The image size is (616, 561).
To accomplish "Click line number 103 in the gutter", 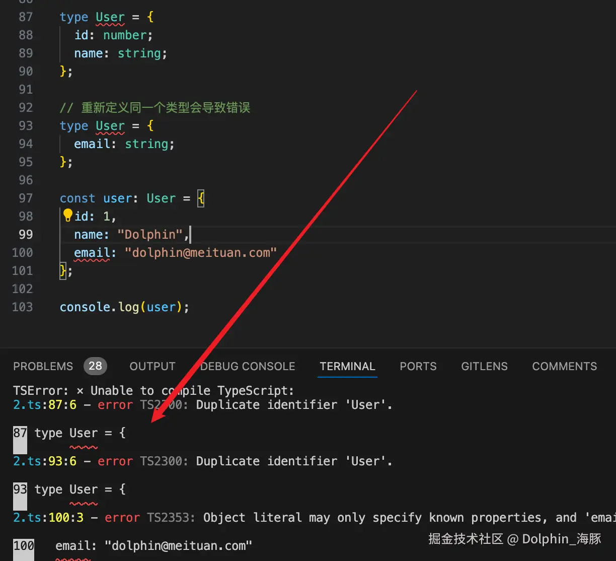I will (23, 307).
